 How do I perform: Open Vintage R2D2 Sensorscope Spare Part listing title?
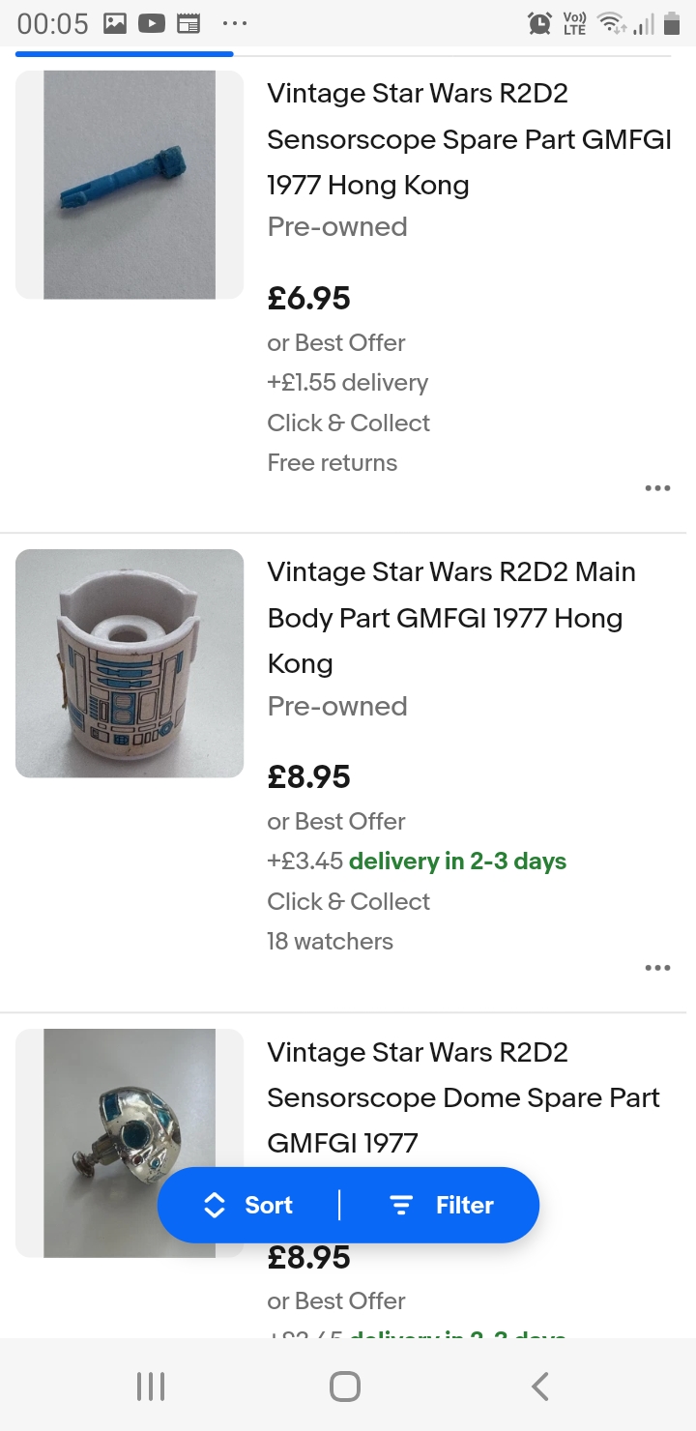coord(469,139)
